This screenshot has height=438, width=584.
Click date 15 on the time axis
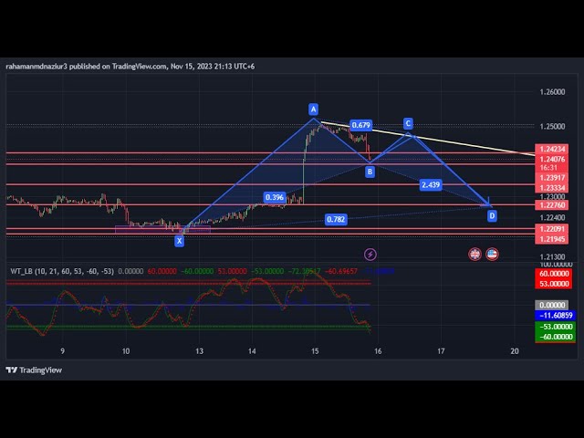point(315,350)
